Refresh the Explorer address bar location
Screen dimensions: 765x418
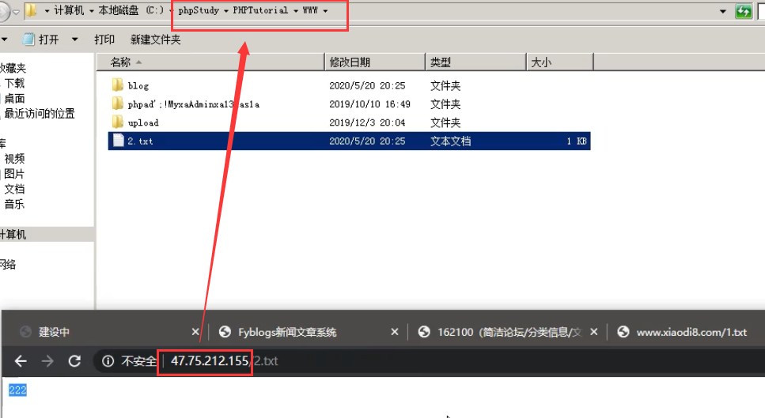point(744,11)
